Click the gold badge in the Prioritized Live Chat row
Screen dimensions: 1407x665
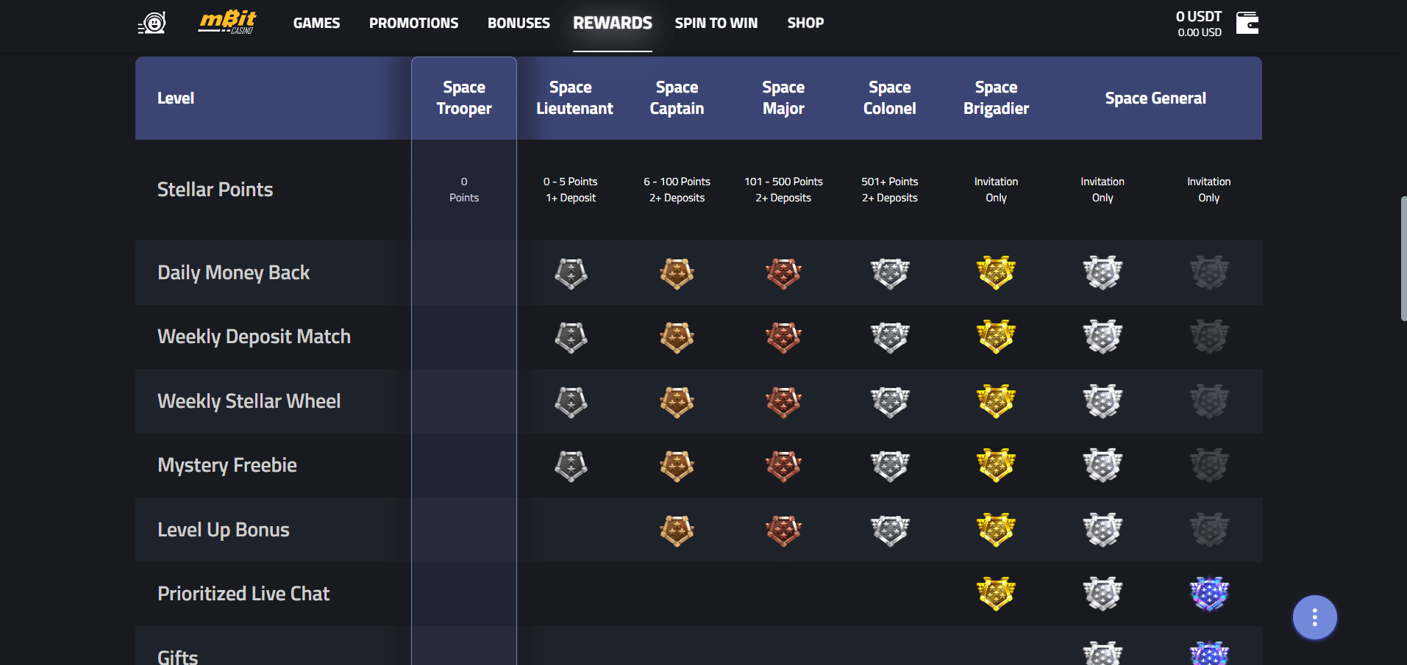[996, 594]
